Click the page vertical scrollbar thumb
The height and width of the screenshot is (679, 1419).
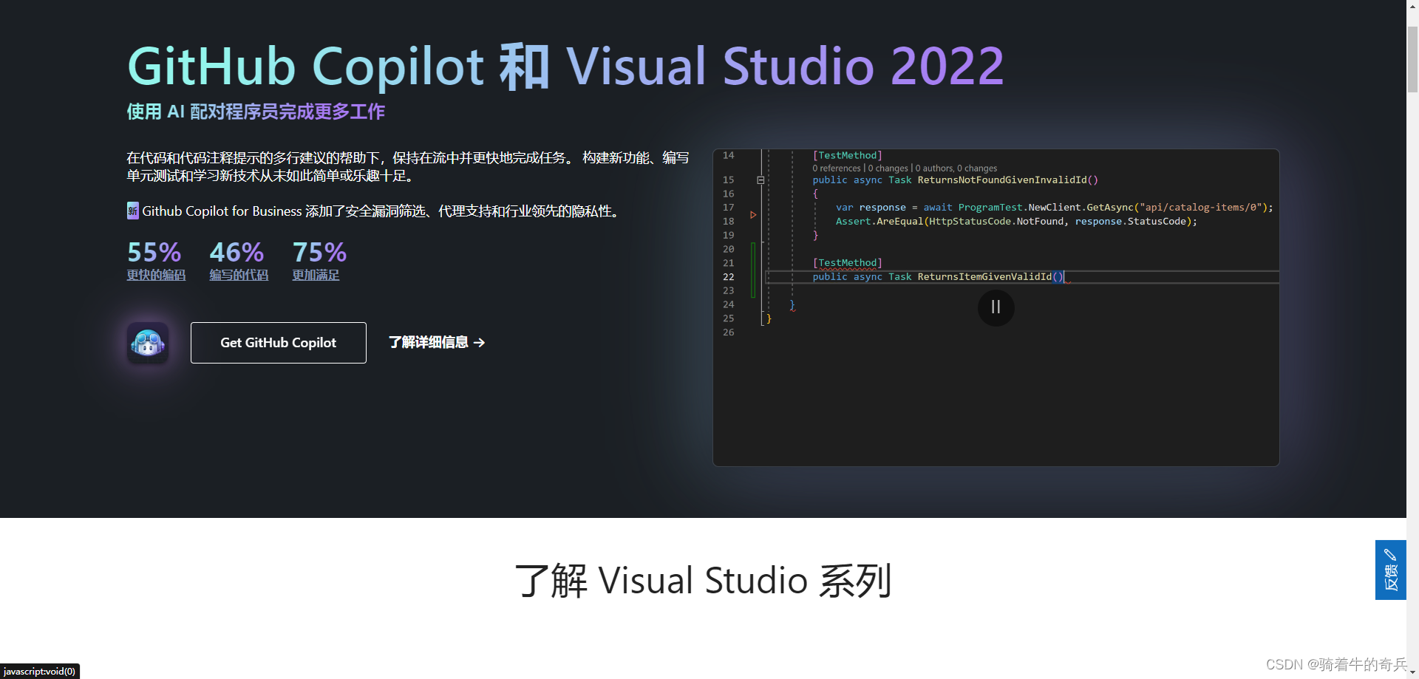pyautogui.click(x=1412, y=59)
